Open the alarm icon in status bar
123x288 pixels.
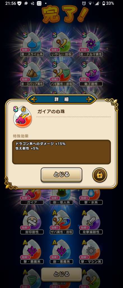(x=84, y=3)
